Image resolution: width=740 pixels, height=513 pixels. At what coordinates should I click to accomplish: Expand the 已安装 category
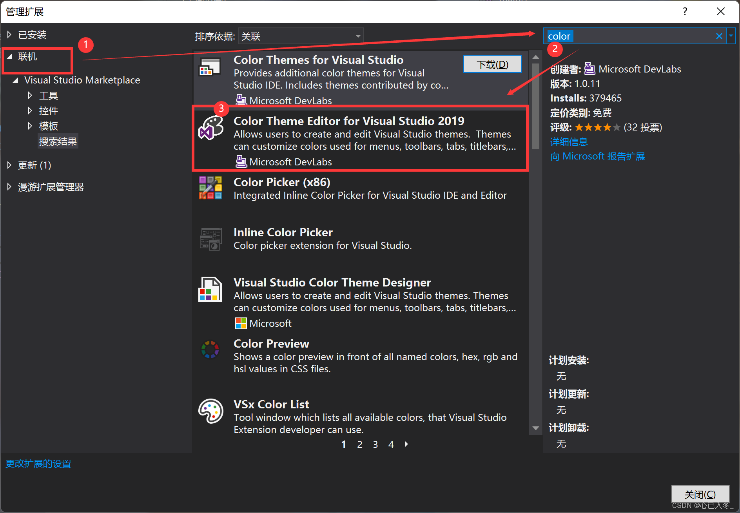[9, 34]
